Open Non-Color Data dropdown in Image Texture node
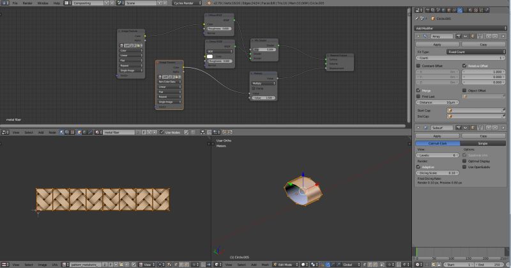 pos(169,82)
